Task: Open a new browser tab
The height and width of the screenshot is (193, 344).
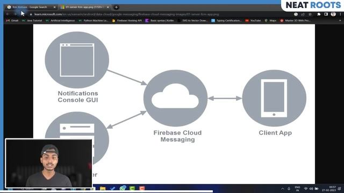Action: [x=116, y=7]
